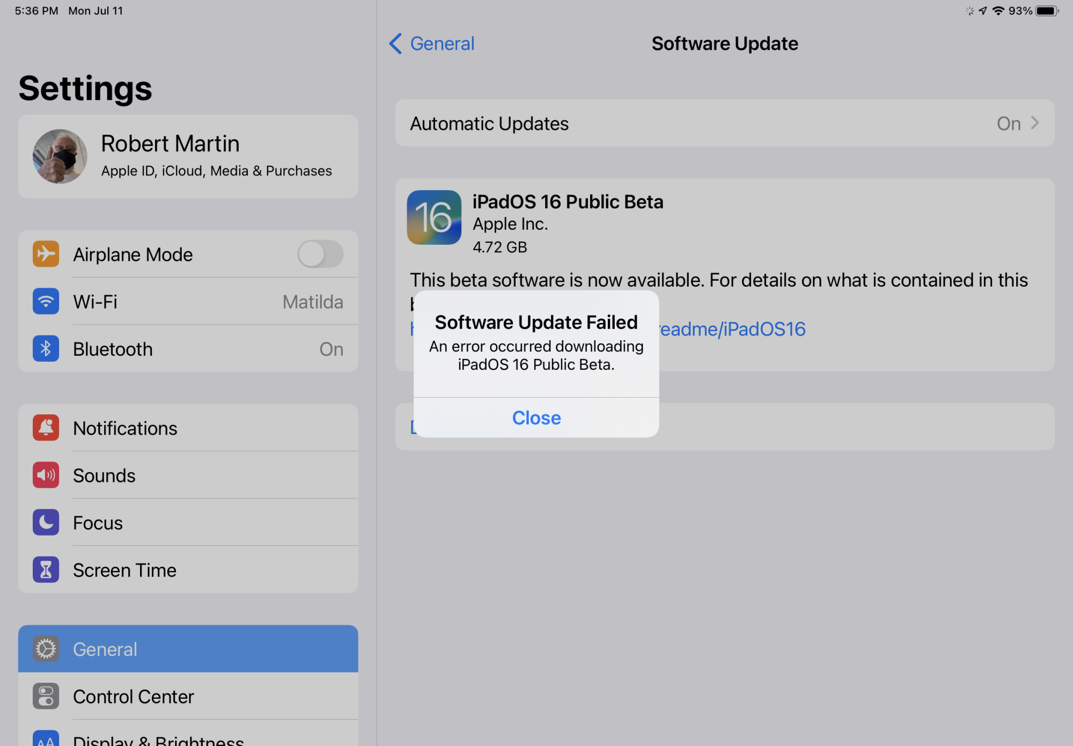Open Automatic Updates chevron

click(x=1034, y=123)
